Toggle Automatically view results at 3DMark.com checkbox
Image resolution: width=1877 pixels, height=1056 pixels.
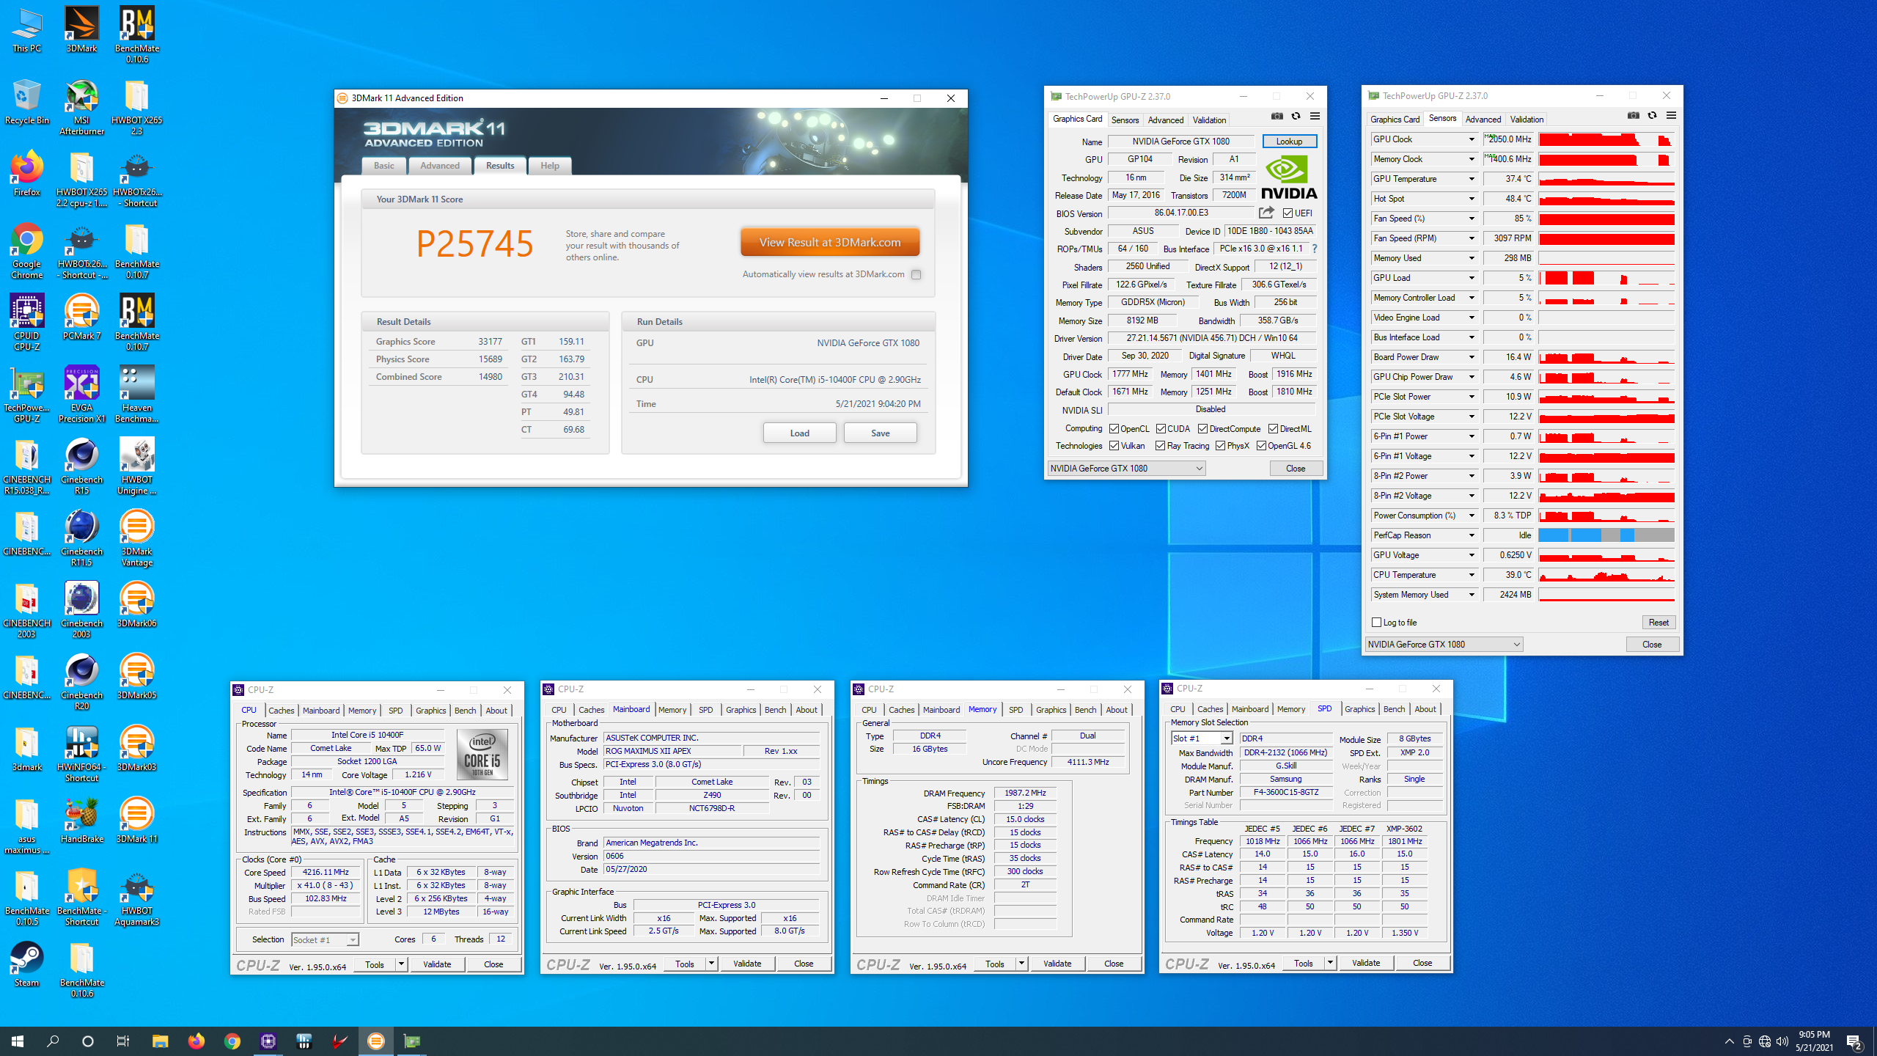click(916, 274)
